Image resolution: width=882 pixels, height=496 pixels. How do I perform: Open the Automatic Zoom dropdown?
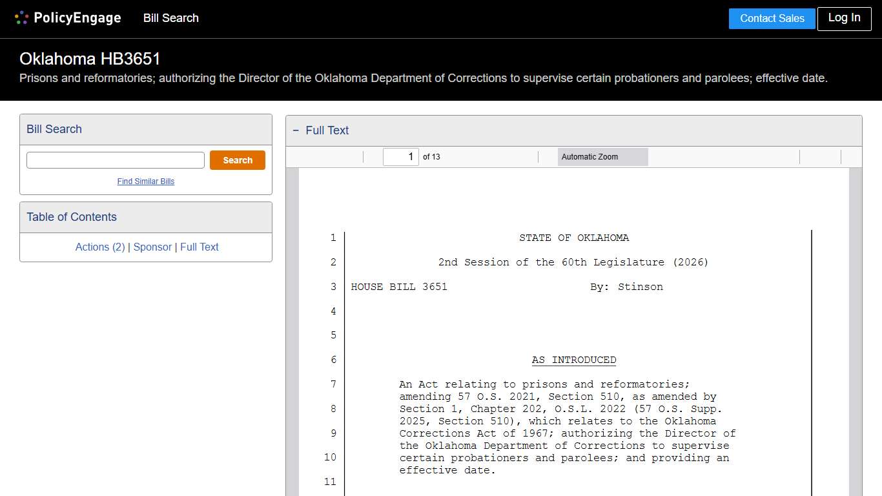[x=602, y=156]
